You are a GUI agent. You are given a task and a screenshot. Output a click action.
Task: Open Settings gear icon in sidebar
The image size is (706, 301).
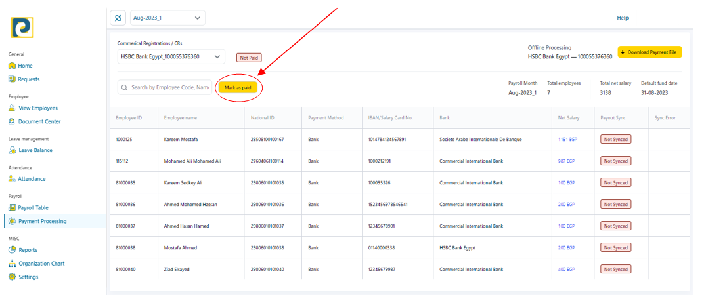(x=12, y=277)
